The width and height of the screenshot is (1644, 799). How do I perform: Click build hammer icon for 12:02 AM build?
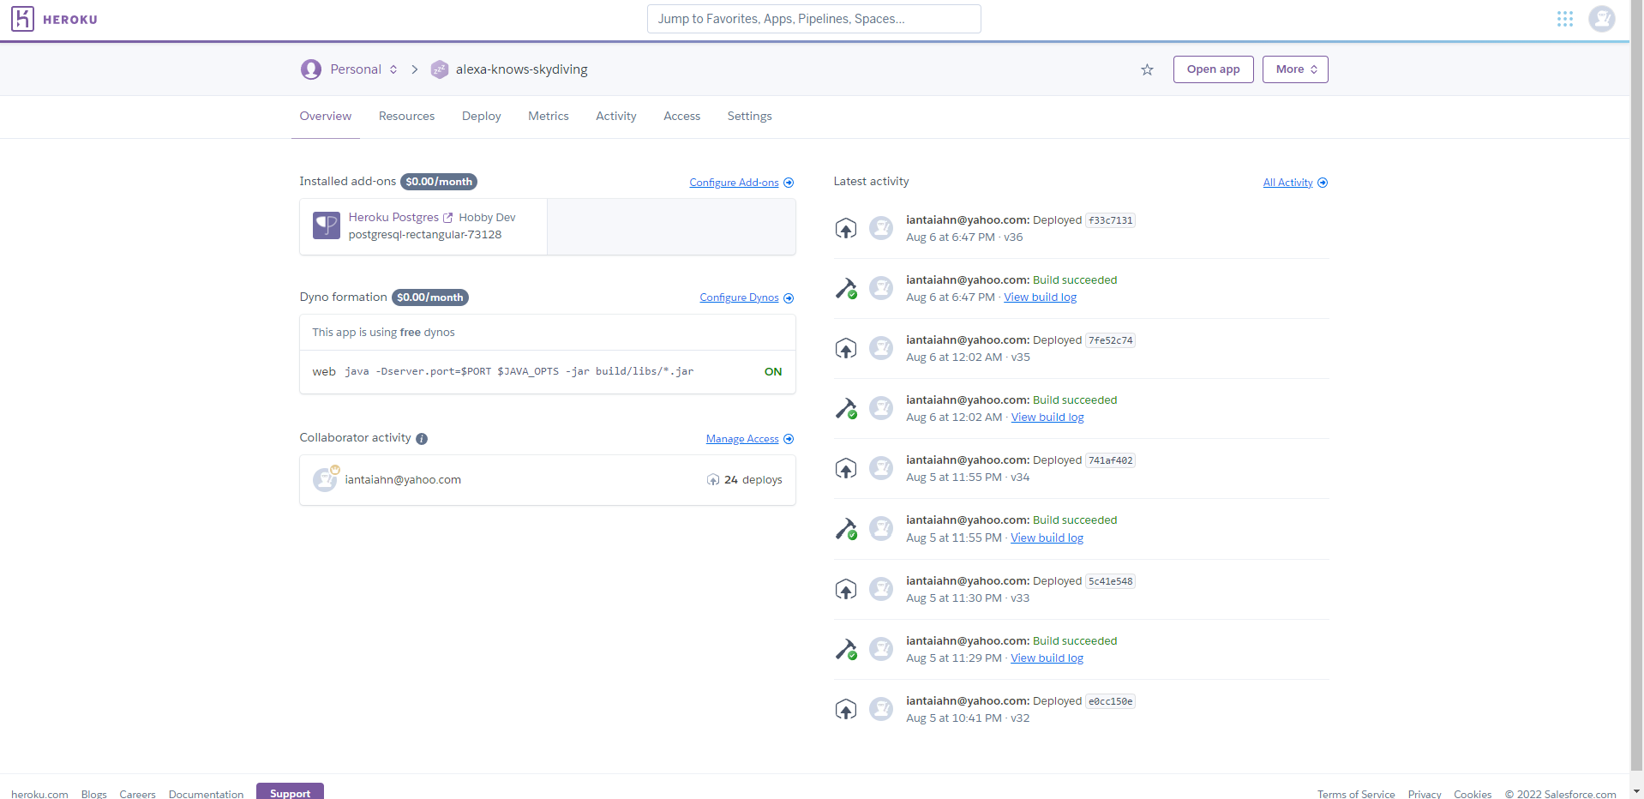[846, 409]
